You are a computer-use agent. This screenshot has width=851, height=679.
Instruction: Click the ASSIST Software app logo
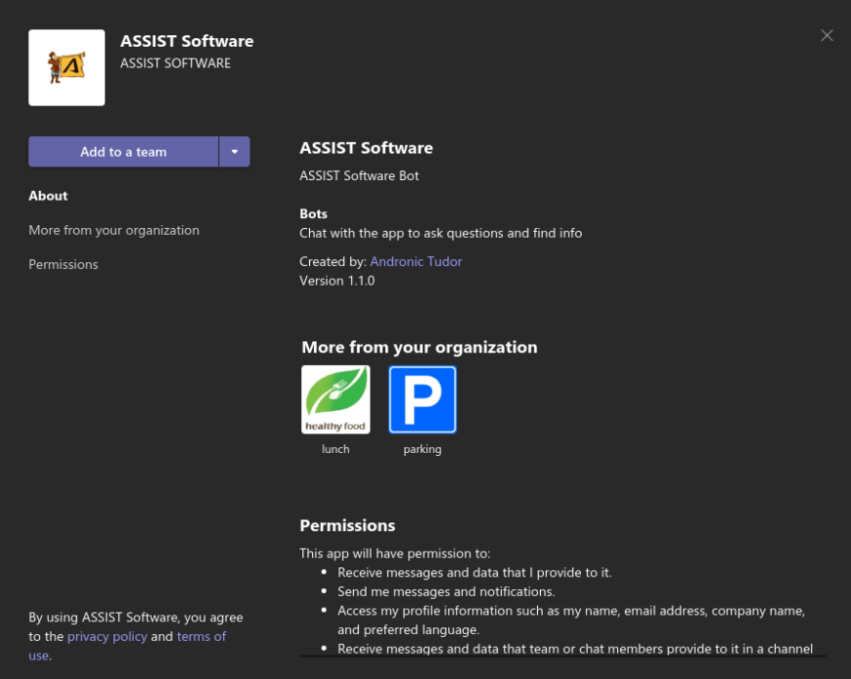click(x=66, y=68)
